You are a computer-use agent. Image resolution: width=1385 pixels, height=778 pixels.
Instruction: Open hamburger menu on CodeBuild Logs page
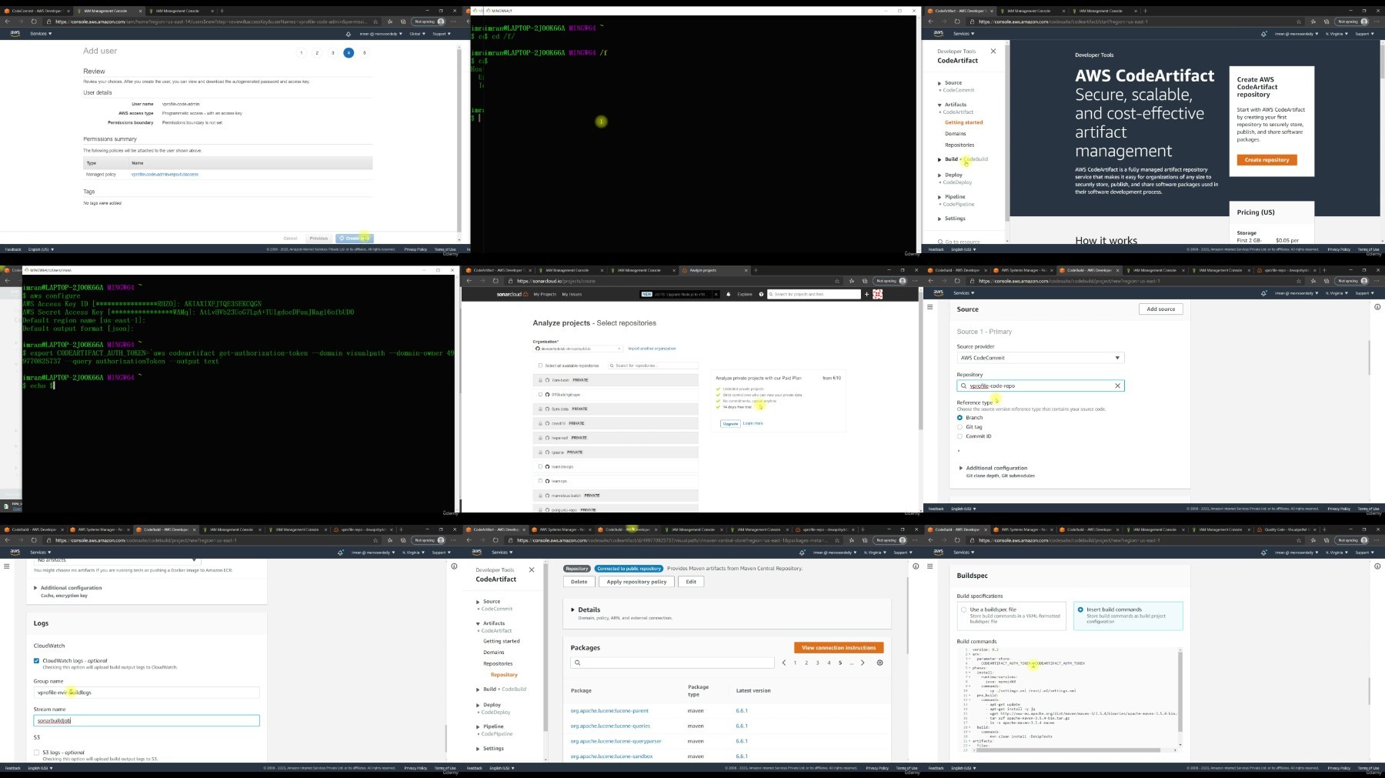coord(7,566)
